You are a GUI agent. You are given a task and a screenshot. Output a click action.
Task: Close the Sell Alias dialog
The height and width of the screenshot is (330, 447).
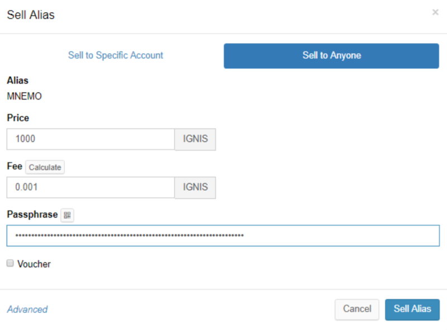coord(435,12)
